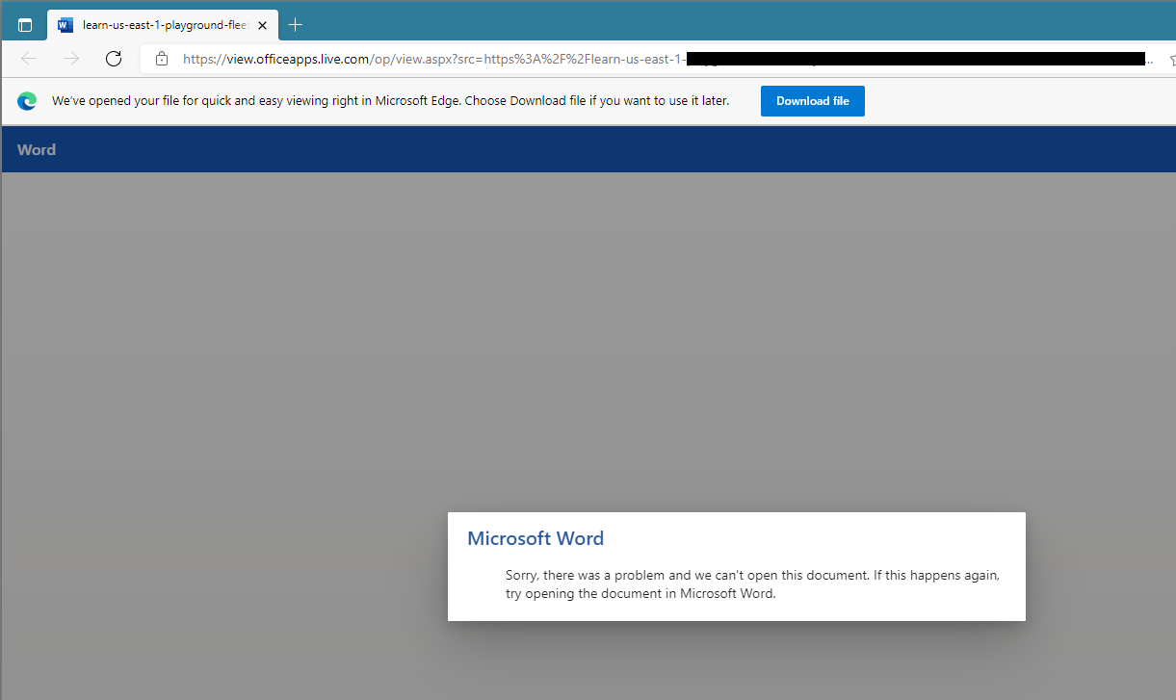
Task: Click the Word favicon on the browser tab
Action: pyautogui.click(x=65, y=25)
